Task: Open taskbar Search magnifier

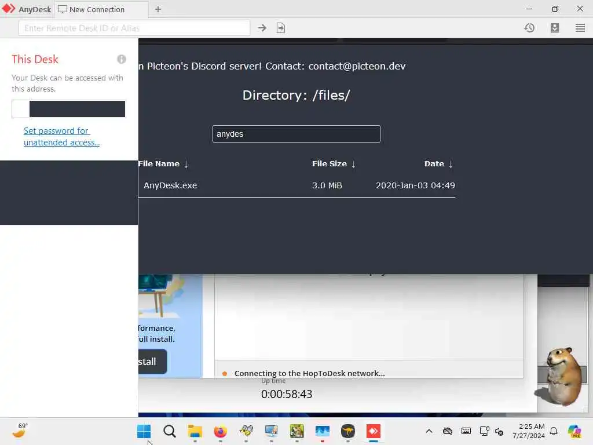Action: (170, 431)
